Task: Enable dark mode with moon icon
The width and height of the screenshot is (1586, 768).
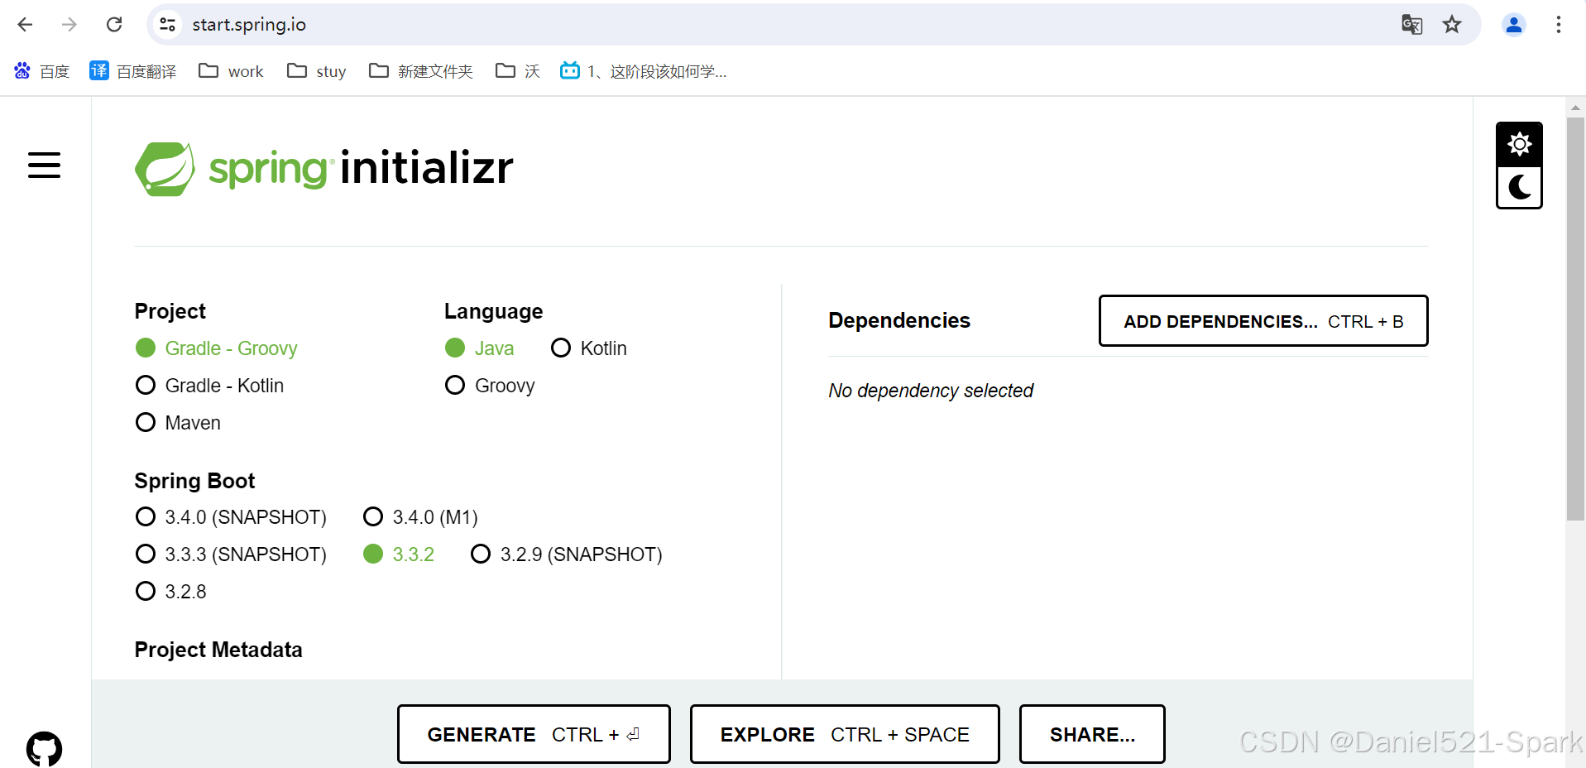Action: (1519, 187)
